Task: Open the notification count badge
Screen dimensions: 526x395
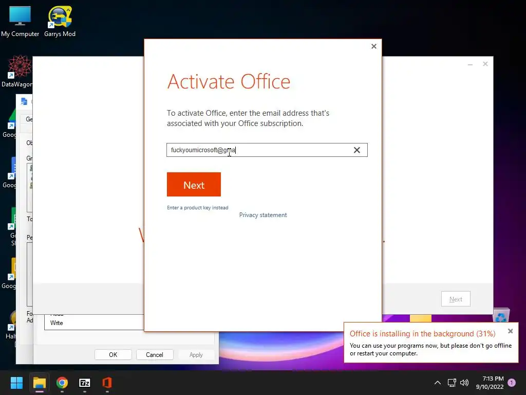Action: click(512, 383)
